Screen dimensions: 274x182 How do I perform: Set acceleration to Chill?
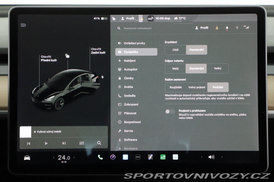175,50
